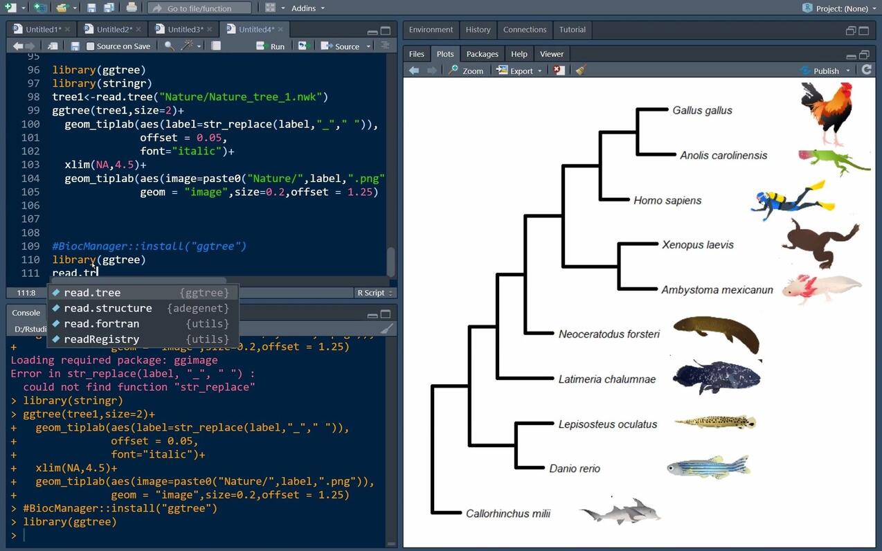
Task: Open the code tools magic wand dropdown
Action: (x=190, y=46)
